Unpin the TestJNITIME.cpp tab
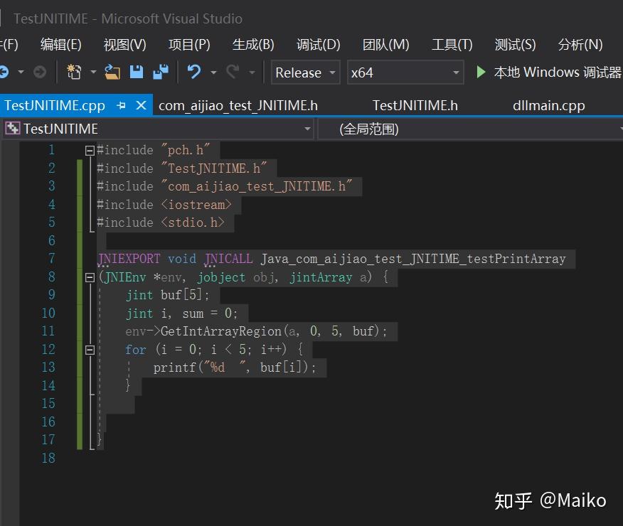Image resolution: width=623 pixels, height=526 pixels. [121, 104]
